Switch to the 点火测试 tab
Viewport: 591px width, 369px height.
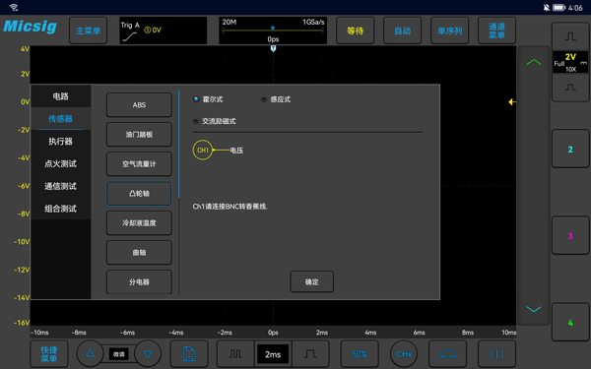point(60,163)
